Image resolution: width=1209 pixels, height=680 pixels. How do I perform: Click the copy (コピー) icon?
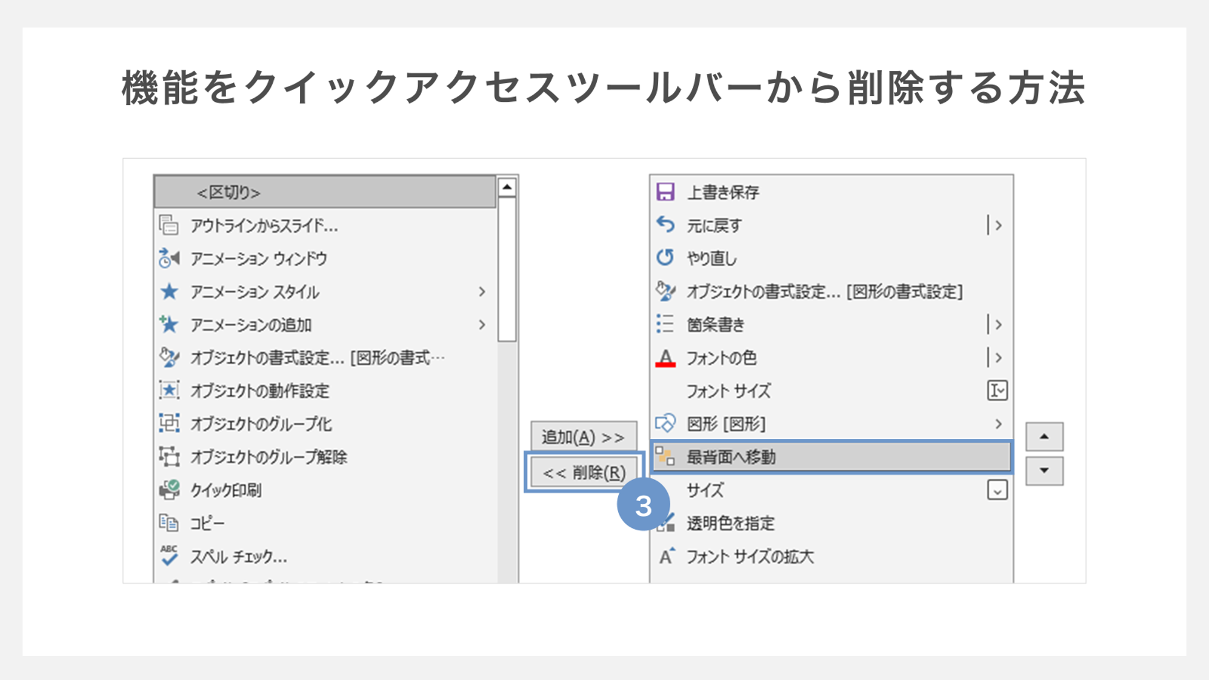coord(169,522)
